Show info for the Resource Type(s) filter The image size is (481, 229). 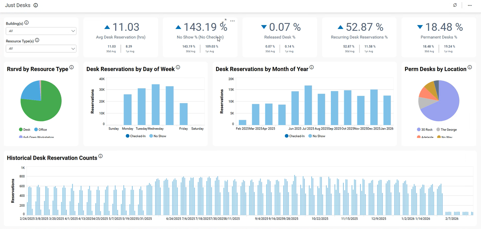(37, 40)
